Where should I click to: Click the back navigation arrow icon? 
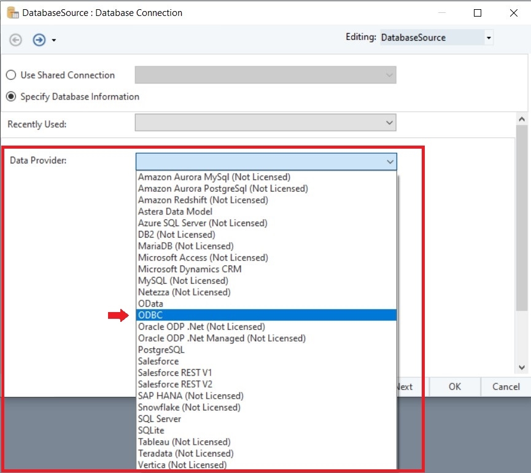16,40
